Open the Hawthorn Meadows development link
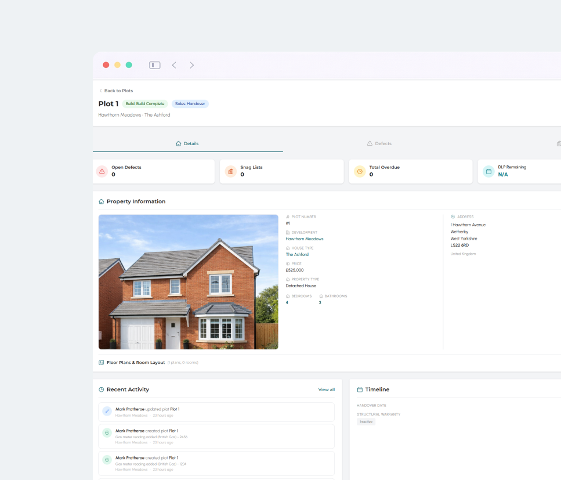 [x=304, y=239]
